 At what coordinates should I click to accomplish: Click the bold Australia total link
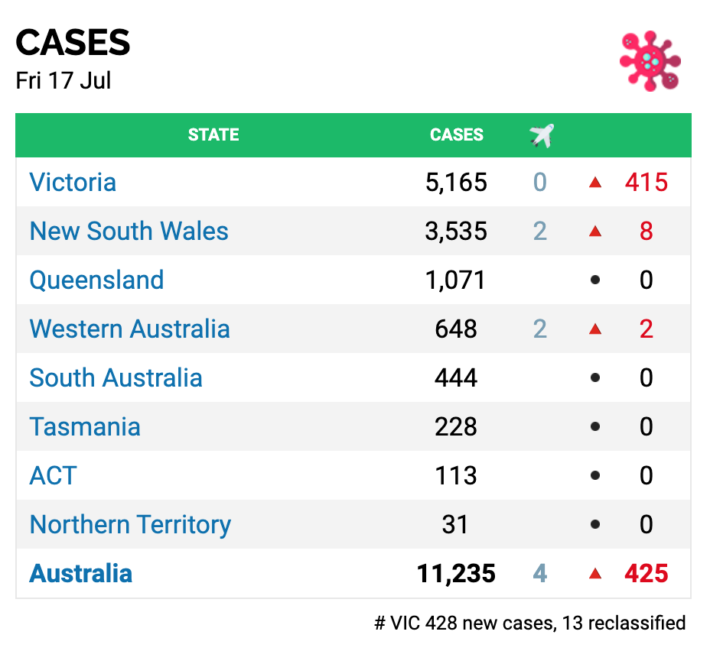click(80, 574)
